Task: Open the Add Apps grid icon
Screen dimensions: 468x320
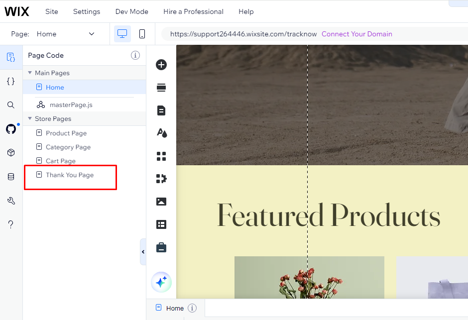Action: click(161, 156)
